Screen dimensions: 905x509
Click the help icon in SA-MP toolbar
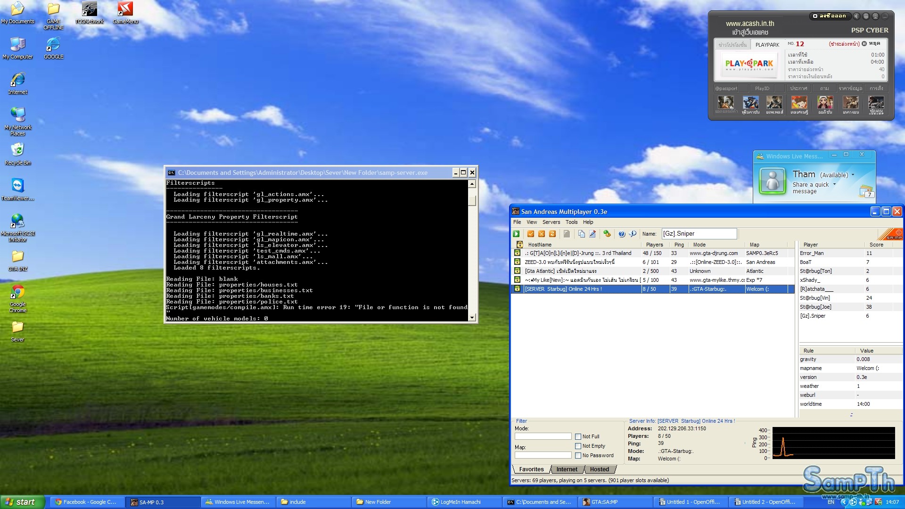click(x=620, y=233)
